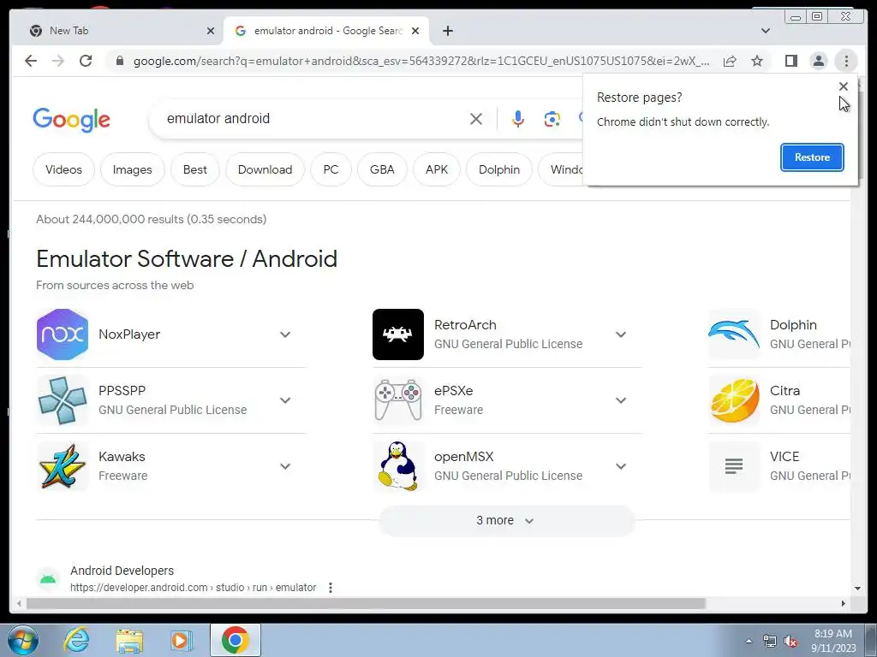Dismiss the Restore pages popup
This screenshot has width=877, height=657.
click(844, 86)
